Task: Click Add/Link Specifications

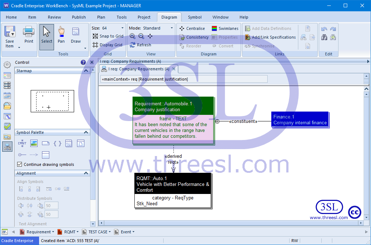Action: (270, 37)
